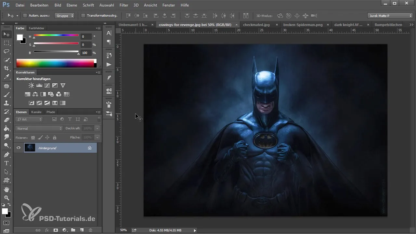416x234 pixels.
Task: Select the Brush tool
Action: click(x=6, y=95)
